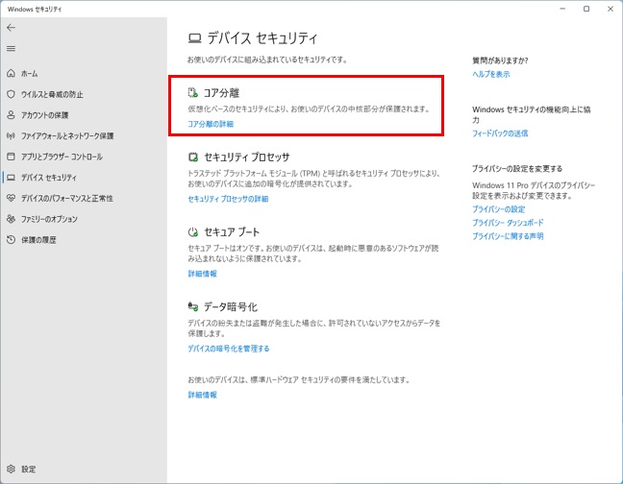Click the security processor chip icon
The image size is (623, 484).
click(x=192, y=157)
